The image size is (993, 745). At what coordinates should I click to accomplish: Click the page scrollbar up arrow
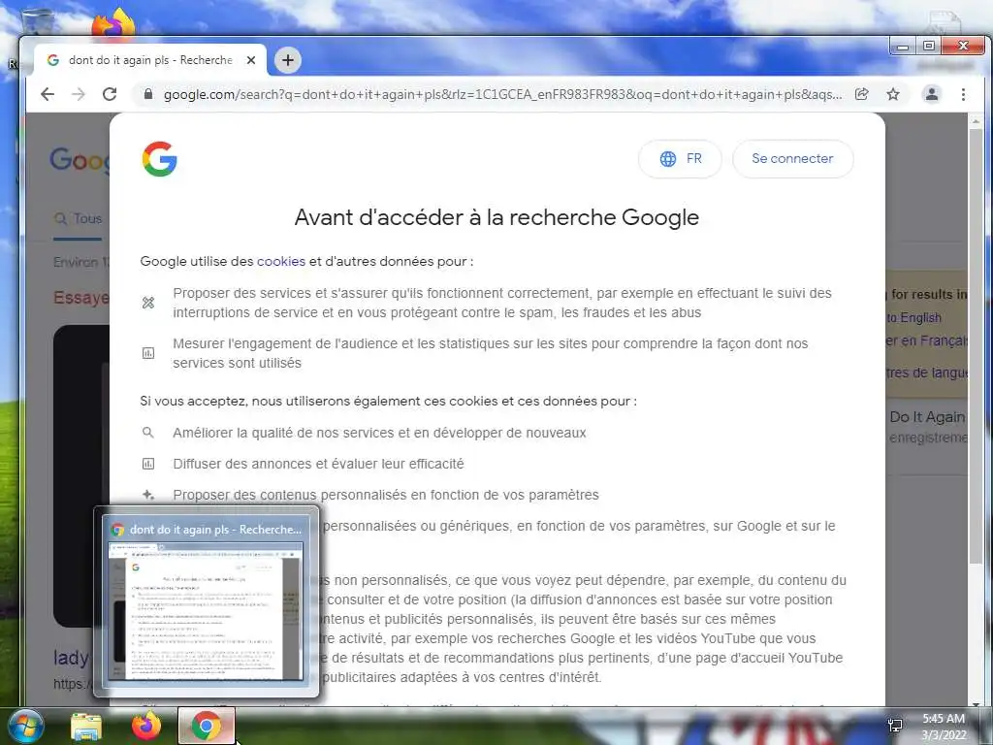976,120
